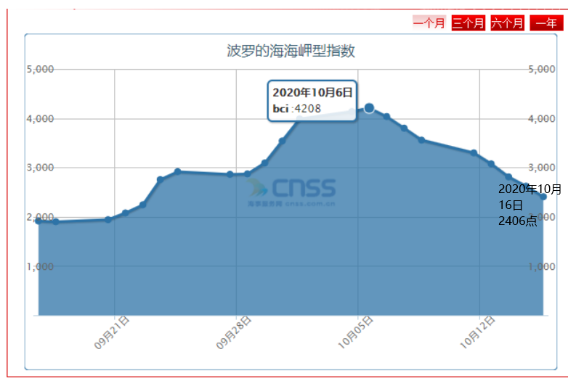Screen dimensions: 568x381
Task: Click the chart title 波罗的海海岬型指数
Action: click(291, 52)
